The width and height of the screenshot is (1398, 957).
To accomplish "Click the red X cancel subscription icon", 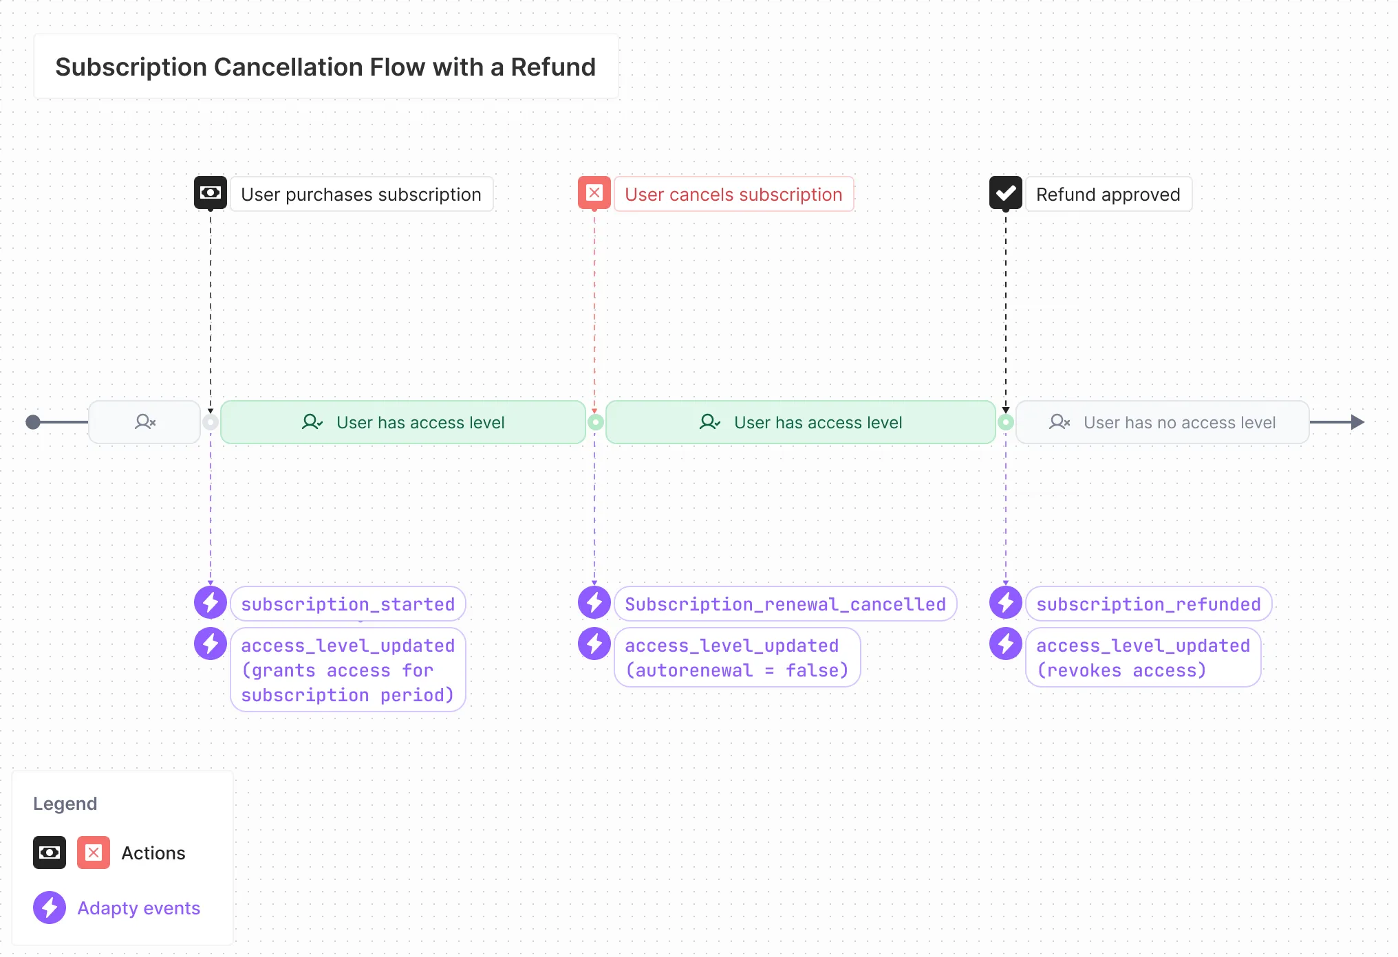I will point(594,193).
